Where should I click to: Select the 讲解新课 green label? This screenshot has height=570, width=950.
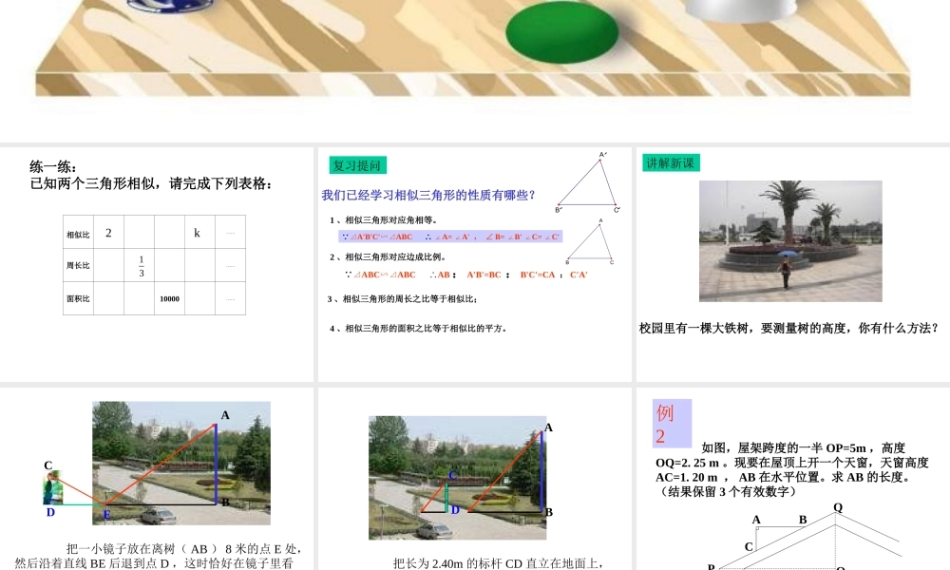(672, 163)
